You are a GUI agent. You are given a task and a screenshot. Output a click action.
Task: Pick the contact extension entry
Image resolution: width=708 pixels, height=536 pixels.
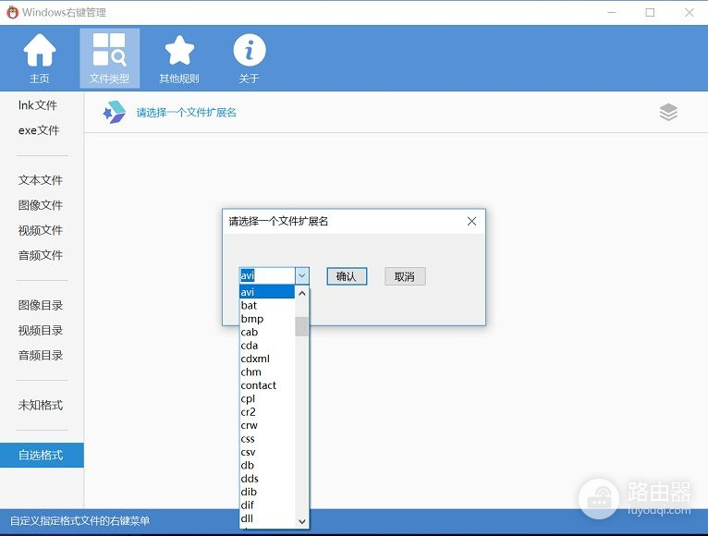click(259, 385)
